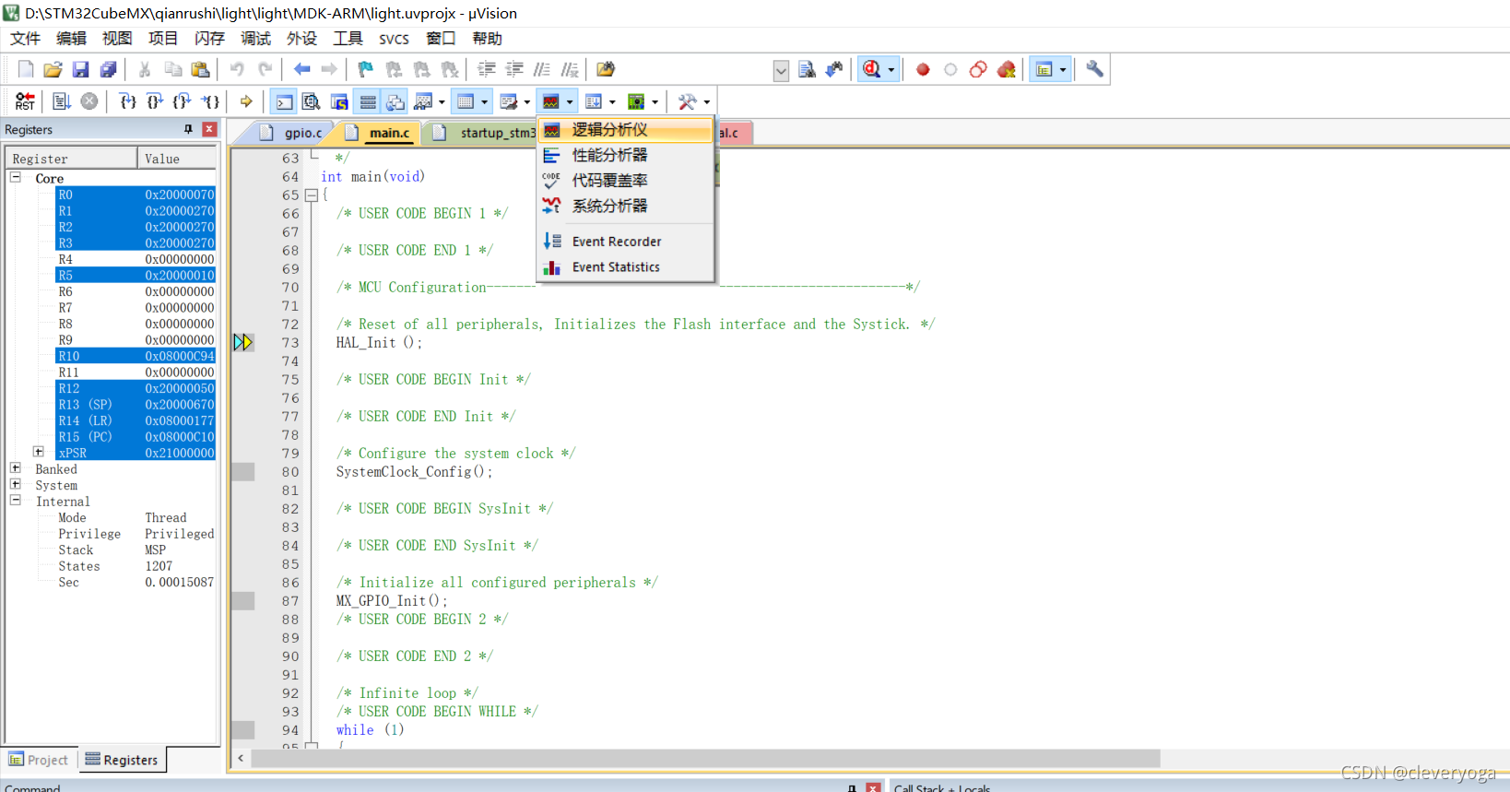Click the Incremental Find arrow icon
The width and height of the screenshot is (1510, 792).
point(834,69)
